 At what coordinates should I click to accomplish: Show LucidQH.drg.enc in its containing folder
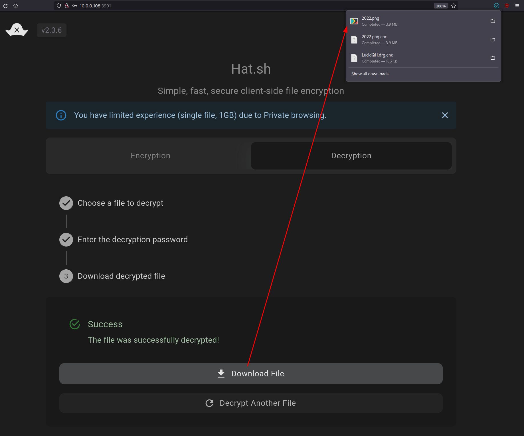pyautogui.click(x=493, y=58)
